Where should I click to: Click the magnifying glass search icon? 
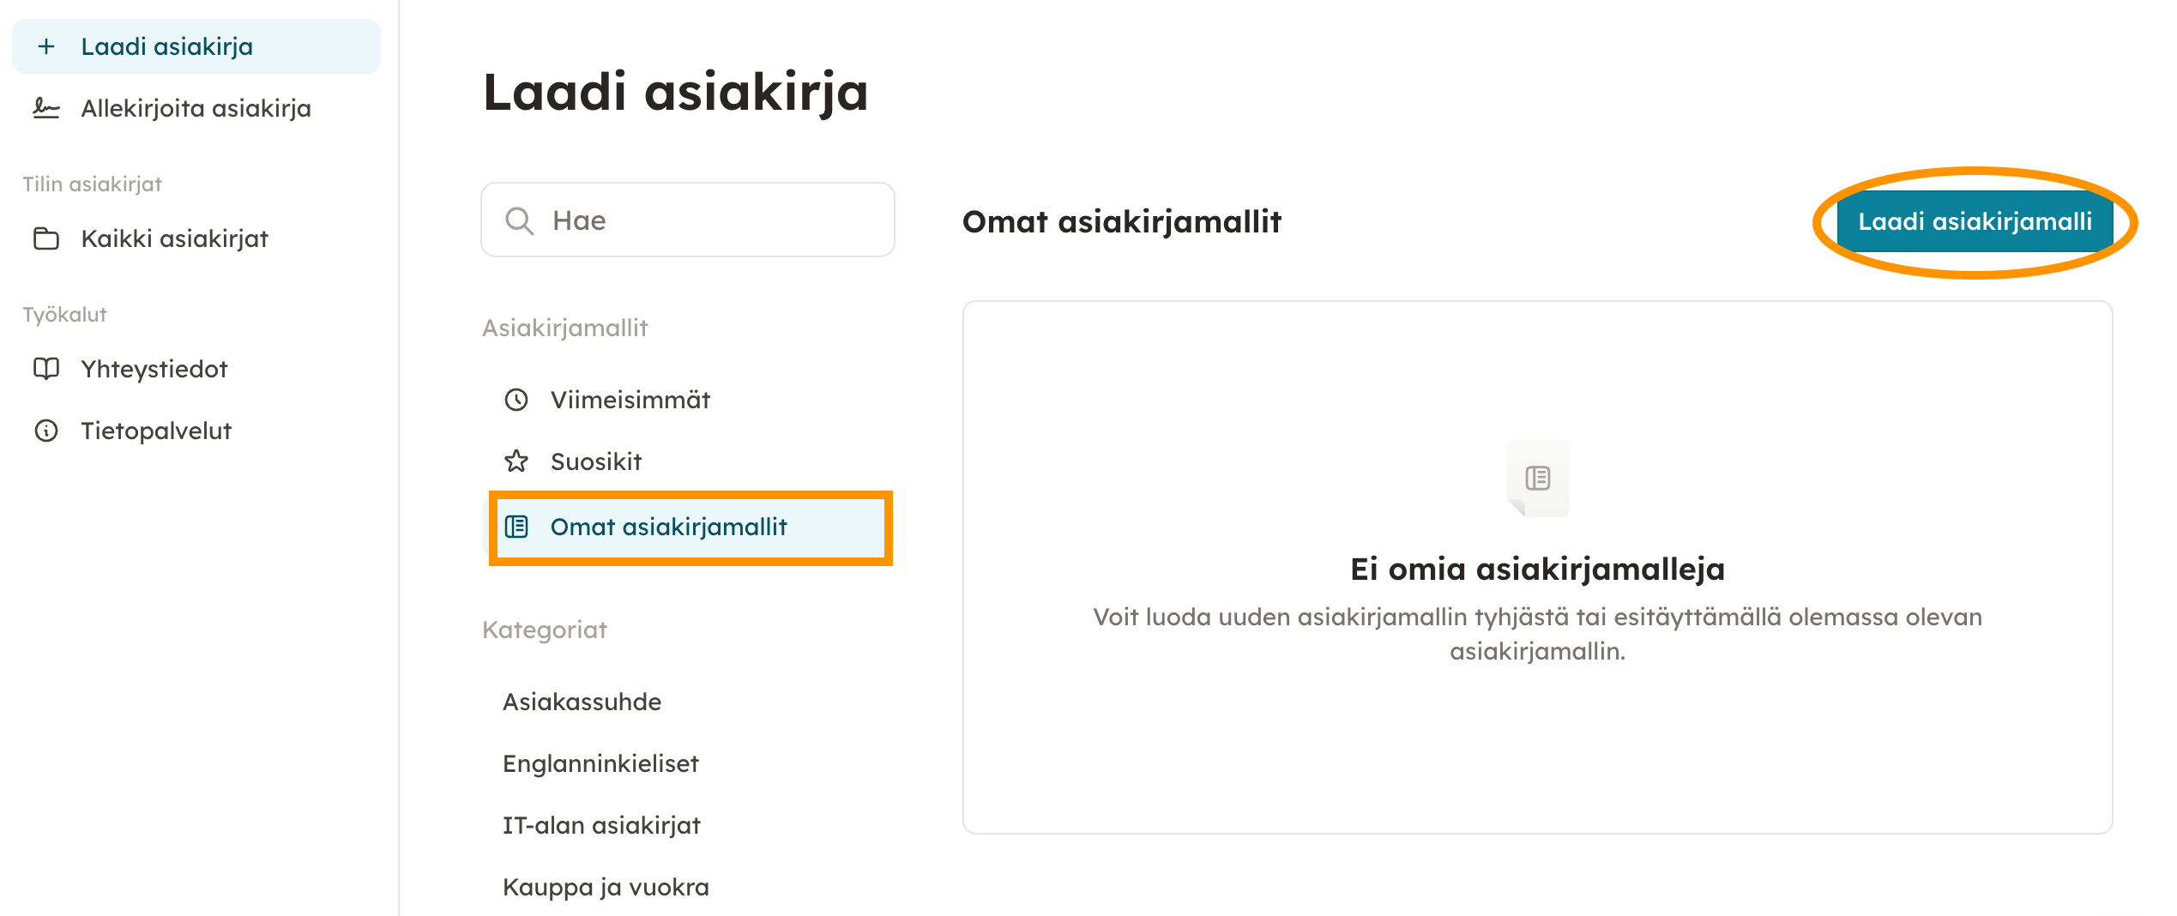[x=519, y=220]
